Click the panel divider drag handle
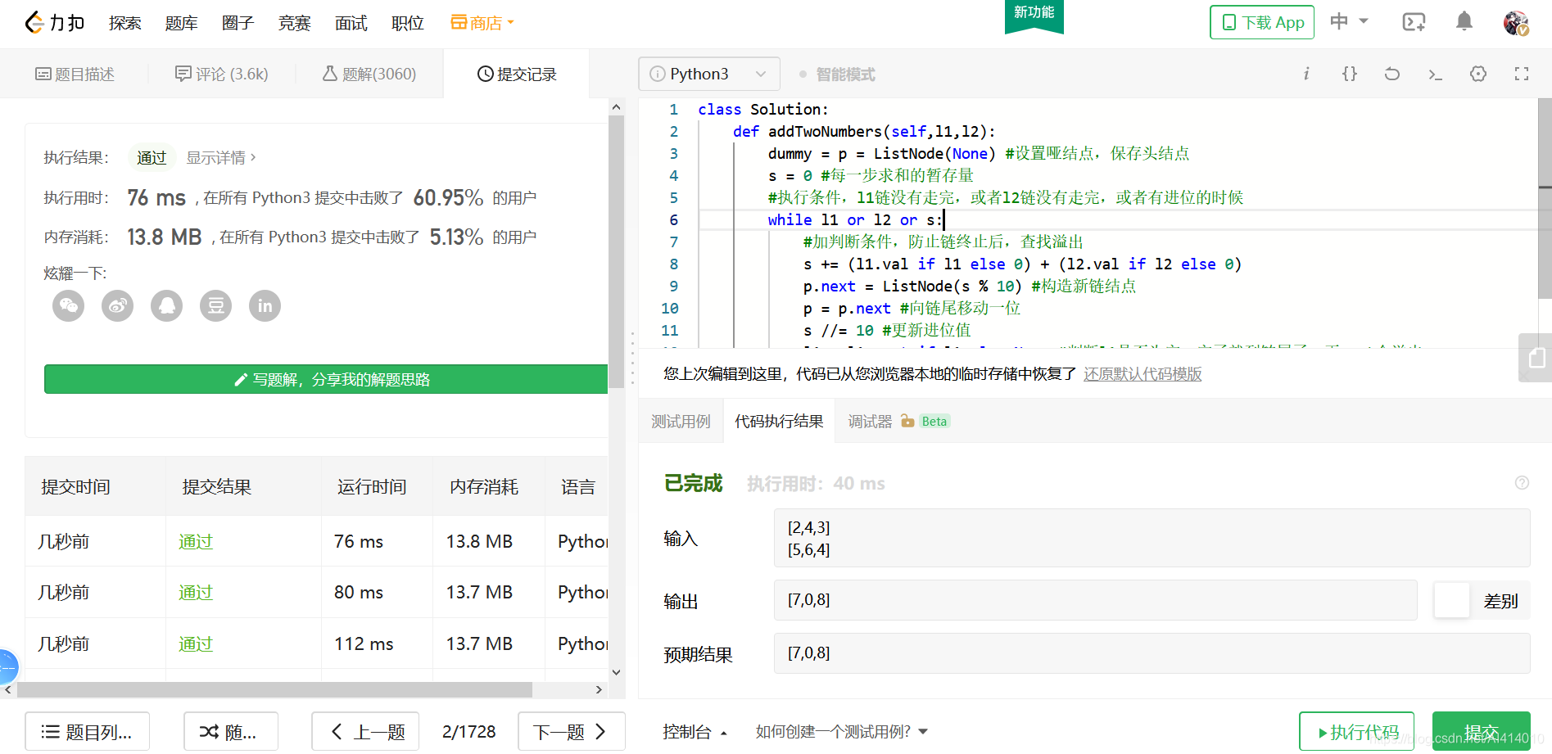1552x754 pixels. click(x=631, y=358)
